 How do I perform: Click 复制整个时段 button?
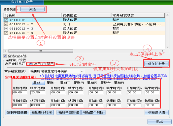click(x=42, y=113)
